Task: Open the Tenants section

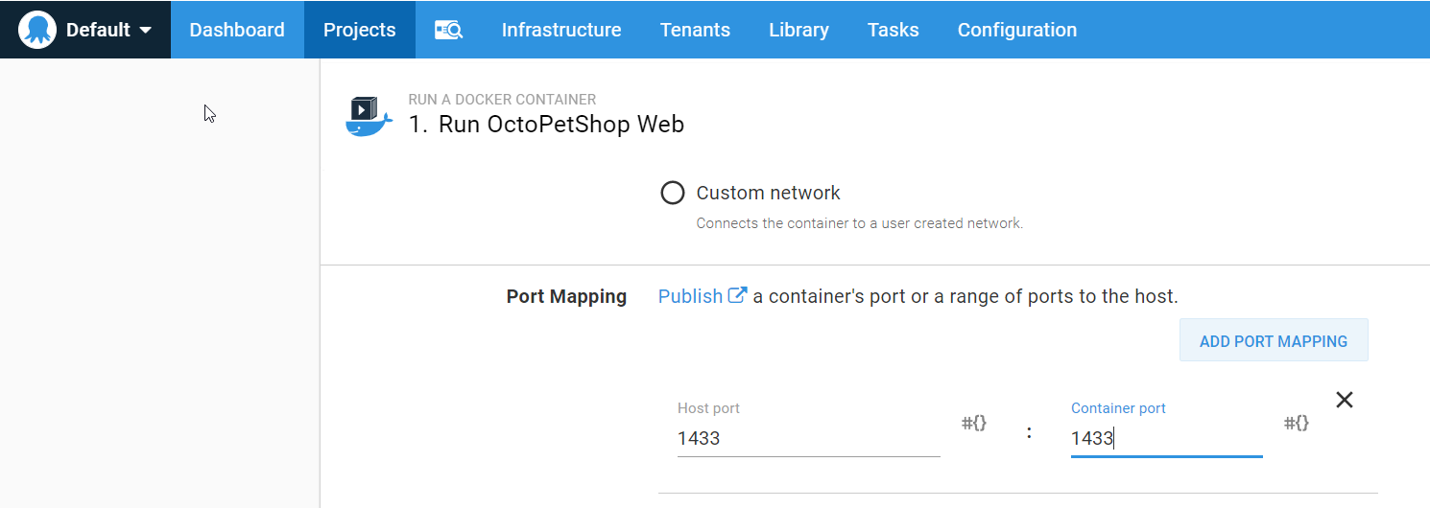Action: coord(695,30)
